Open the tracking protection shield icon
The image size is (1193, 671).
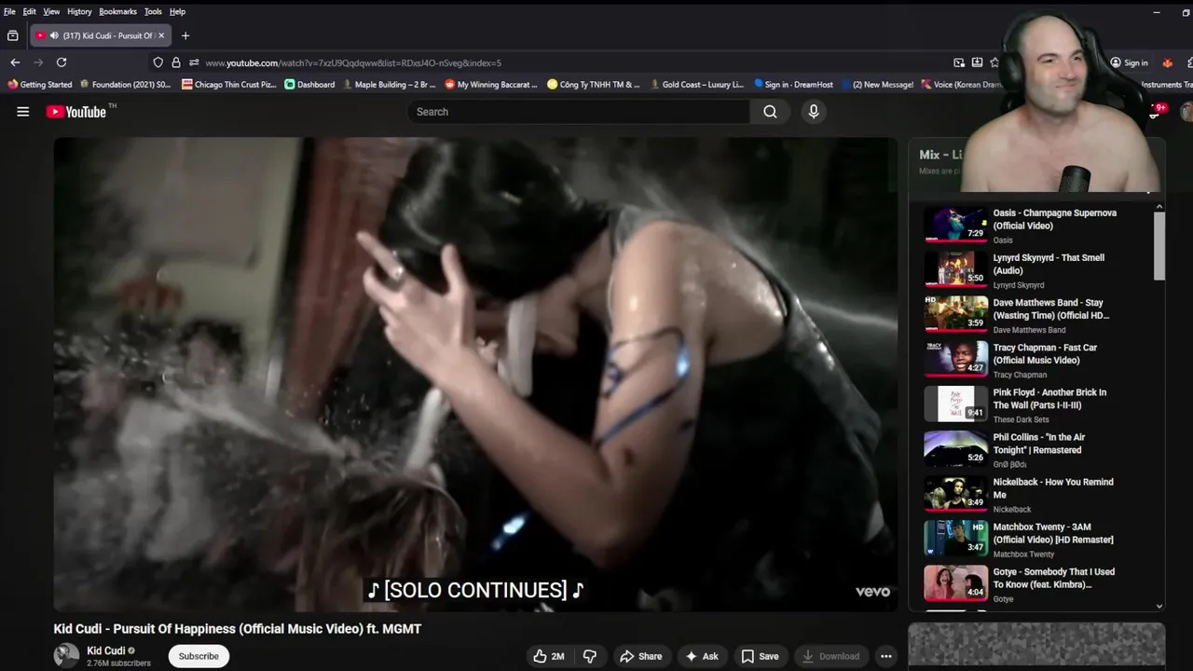pos(158,62)
